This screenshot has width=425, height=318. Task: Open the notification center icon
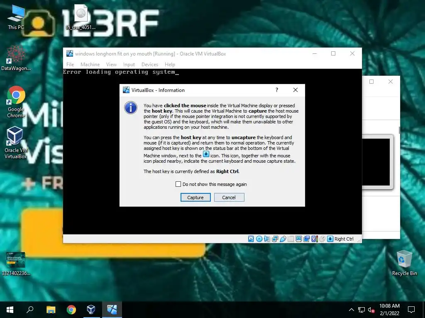(x=411, y=310)
